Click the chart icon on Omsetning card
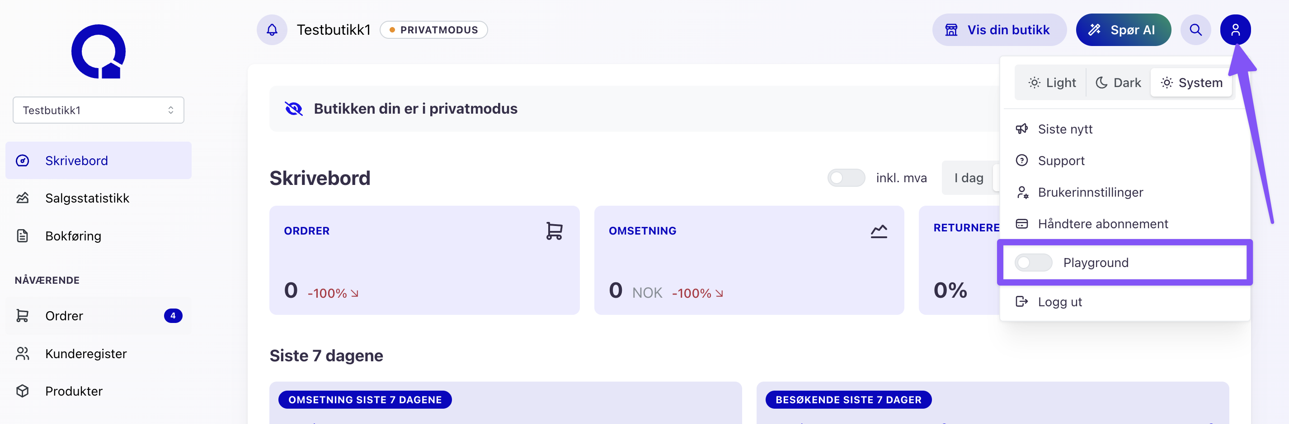 click(x=879, y=231)
